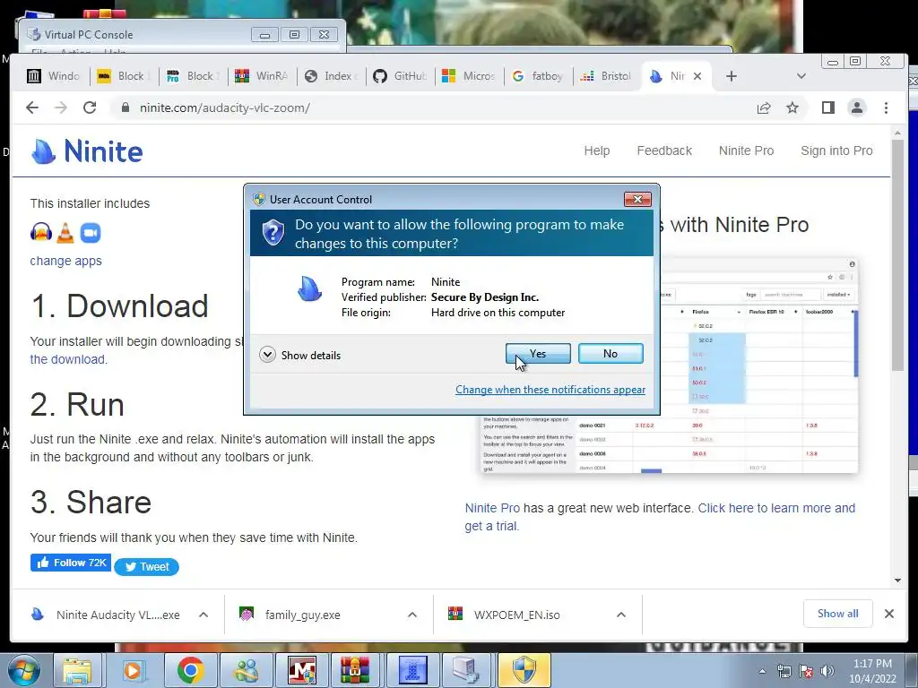Open the Help link
Viewport: 918px width, 688px height.
point(596,150)
